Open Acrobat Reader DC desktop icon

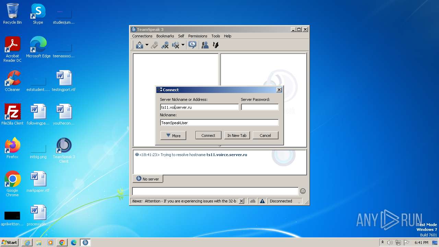click(x=12, y=49)
